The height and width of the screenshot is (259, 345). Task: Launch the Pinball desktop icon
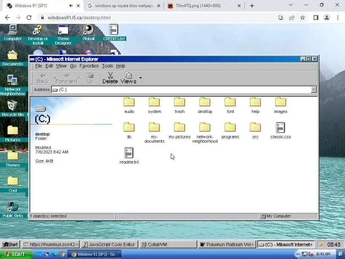click(89, 33)
